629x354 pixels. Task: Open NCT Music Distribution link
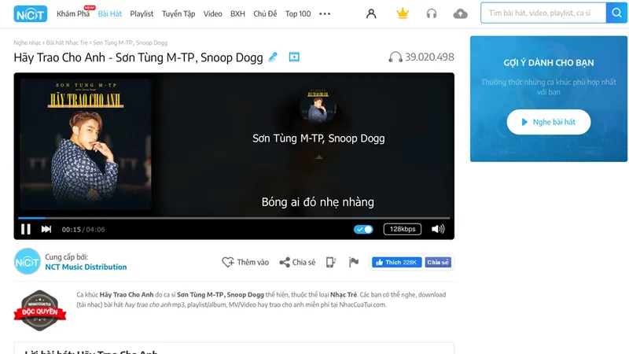(86, 267)
